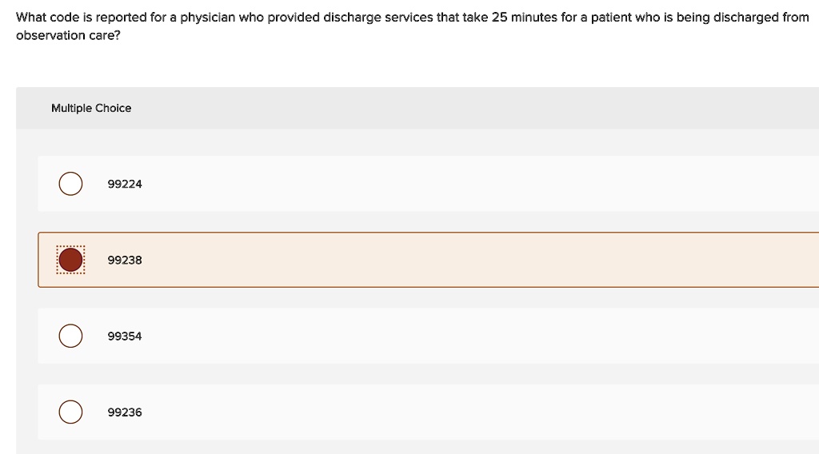Viewport: 819px width, 454px height.
Task: Click the "99236" answer label text
Action: [x=125, y=412]
